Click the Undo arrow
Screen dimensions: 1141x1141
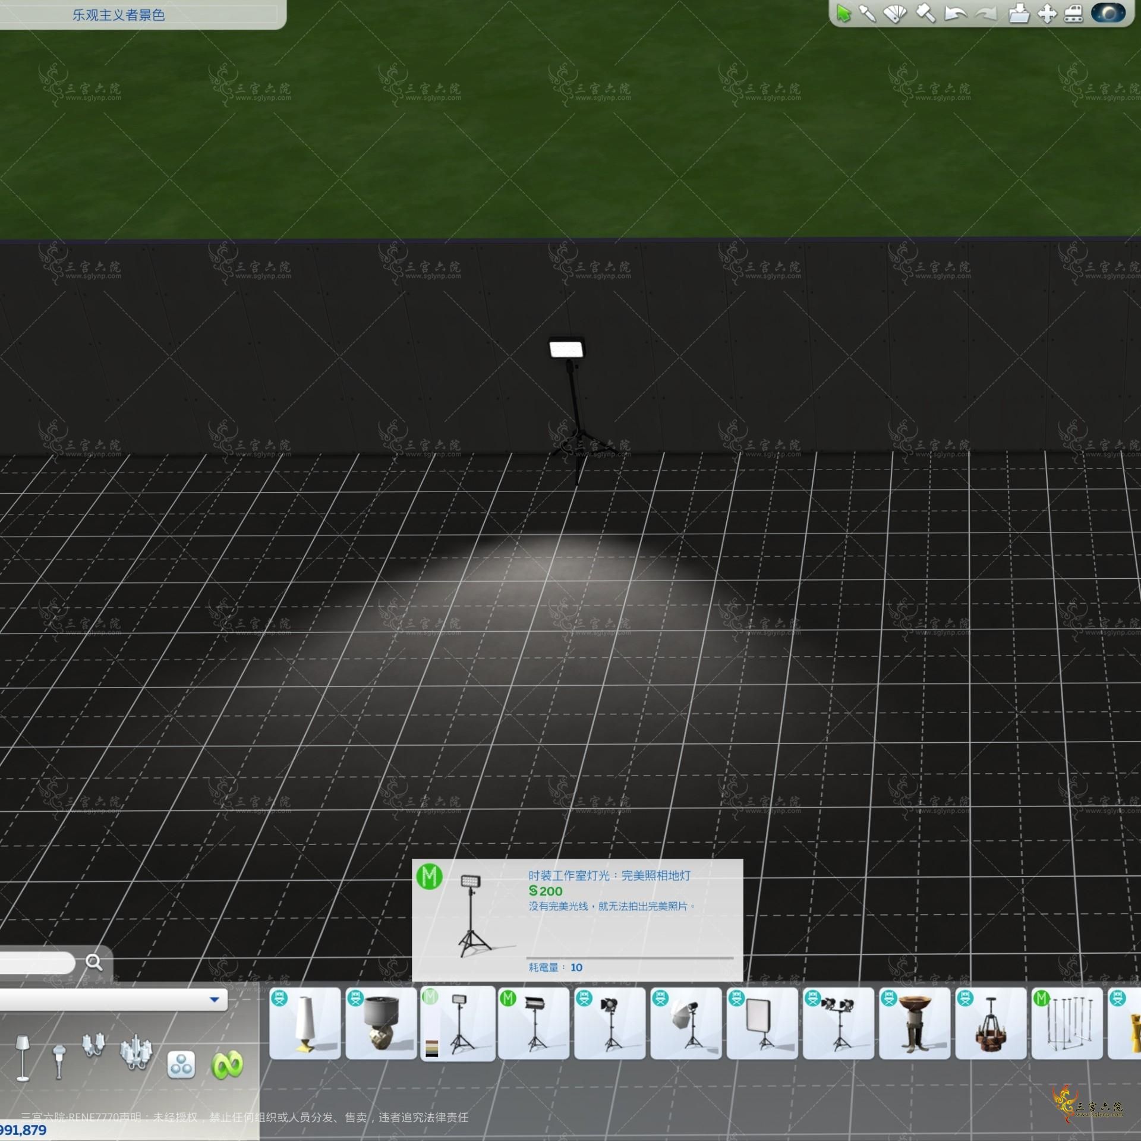(955, 13)
